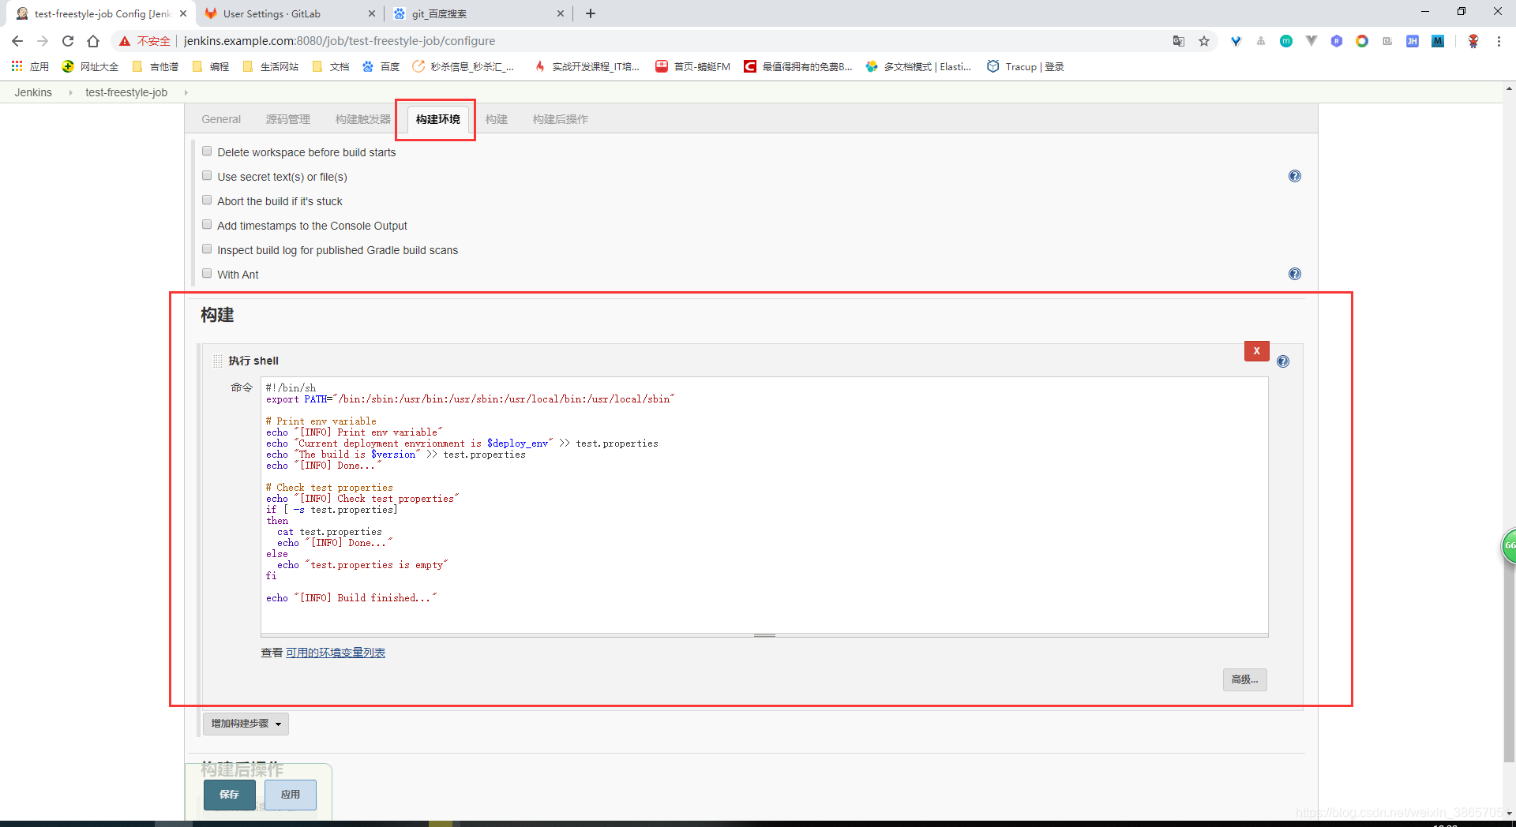Open the 网址大全 bookmark
Viewport: 1516px width, 827px height.
click(x=90, y=66)
